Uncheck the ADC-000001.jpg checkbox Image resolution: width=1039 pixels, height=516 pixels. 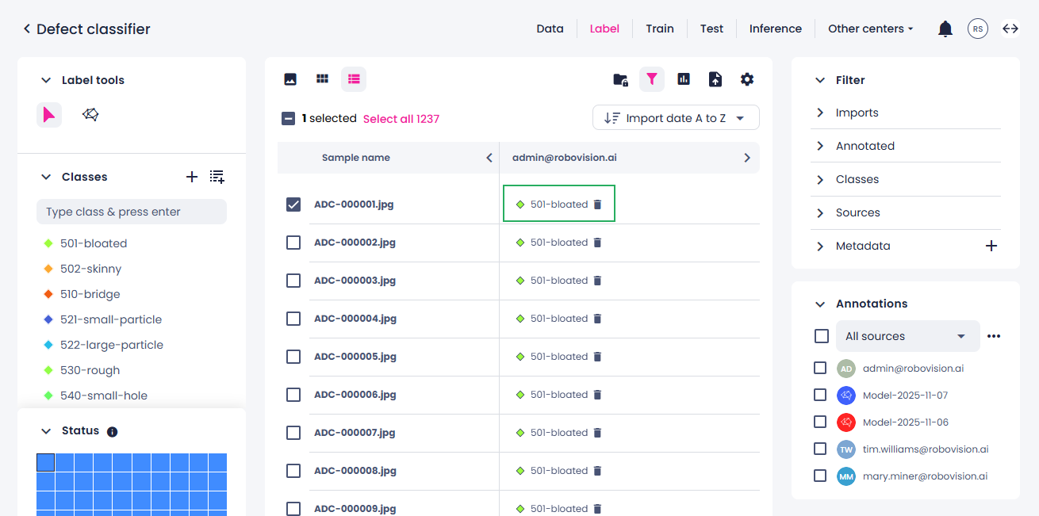click(x=293, y=204)
